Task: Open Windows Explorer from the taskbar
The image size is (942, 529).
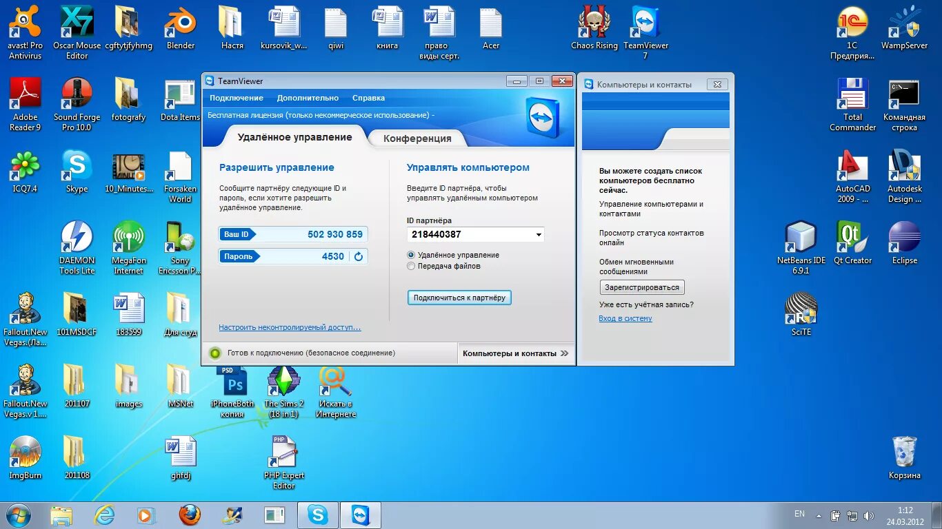Action: 61,515
